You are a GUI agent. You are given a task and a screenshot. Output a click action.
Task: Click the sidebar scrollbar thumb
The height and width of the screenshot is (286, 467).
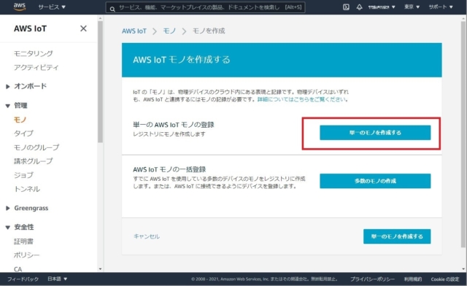[x=100, y=82]
